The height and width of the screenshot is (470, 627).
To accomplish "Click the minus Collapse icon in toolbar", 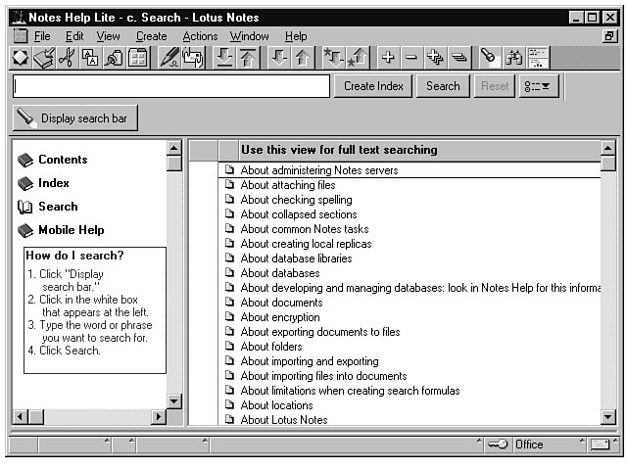I will 411,59.
